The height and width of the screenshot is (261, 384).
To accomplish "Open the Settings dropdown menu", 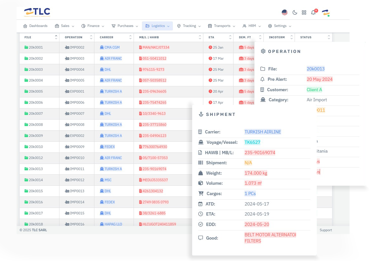I will (x=279, y=26).
